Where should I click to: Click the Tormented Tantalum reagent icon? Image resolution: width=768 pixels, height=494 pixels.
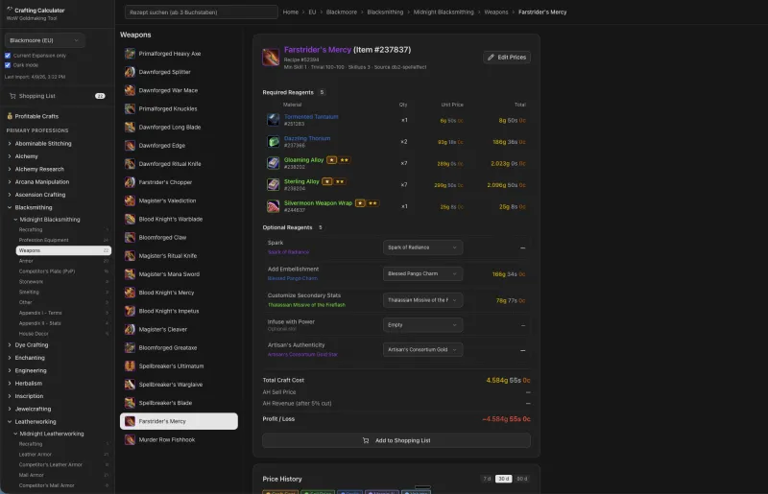(x=273, y=120)
